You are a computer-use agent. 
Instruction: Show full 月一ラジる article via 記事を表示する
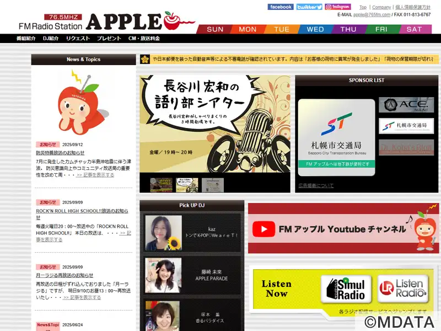82,297
